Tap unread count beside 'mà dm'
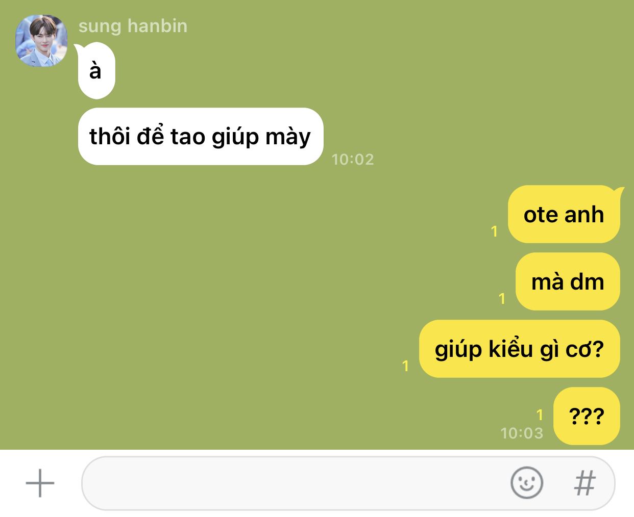Viewport: 634px width, 517px height. [502, 298]
